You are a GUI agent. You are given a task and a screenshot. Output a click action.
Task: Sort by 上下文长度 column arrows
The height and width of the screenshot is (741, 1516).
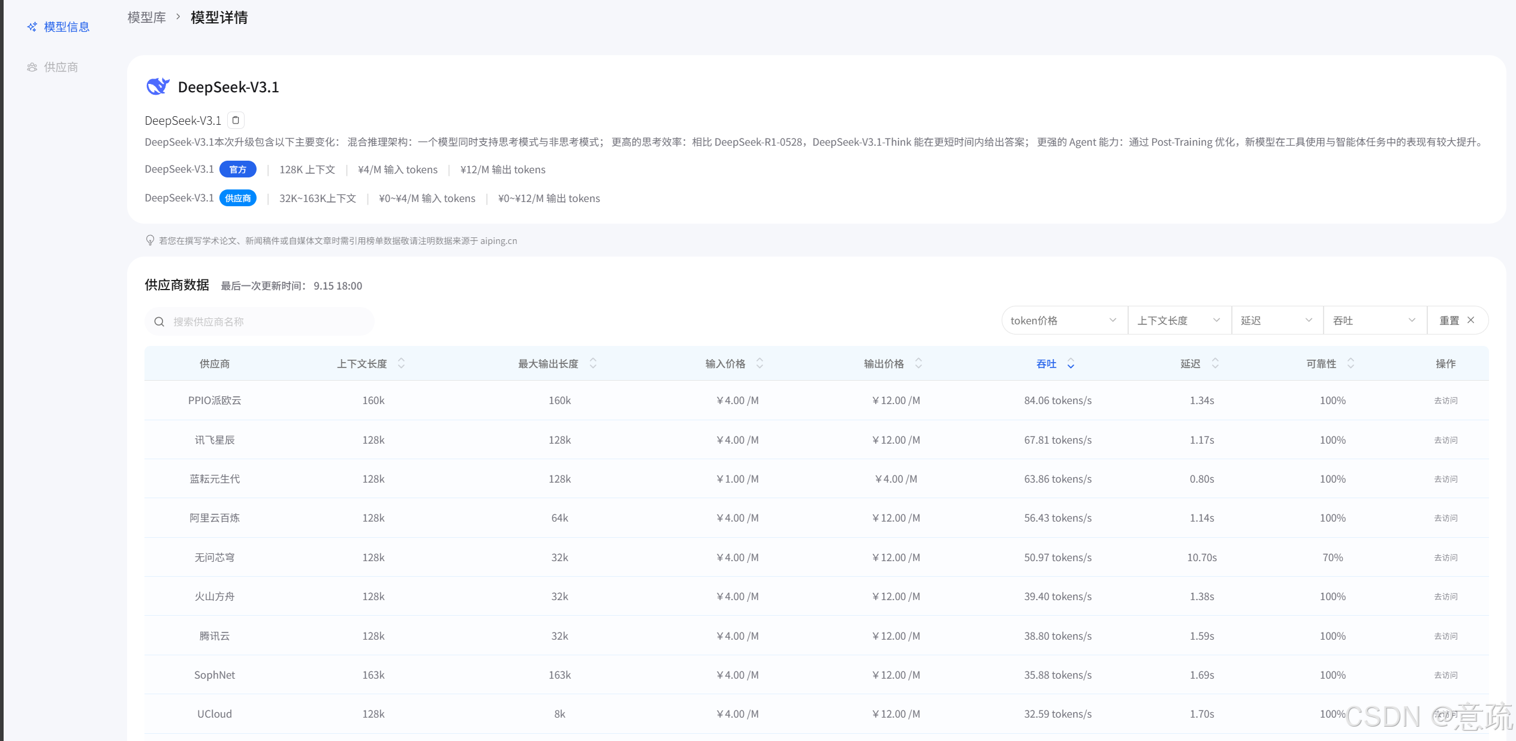click(402, 363)
